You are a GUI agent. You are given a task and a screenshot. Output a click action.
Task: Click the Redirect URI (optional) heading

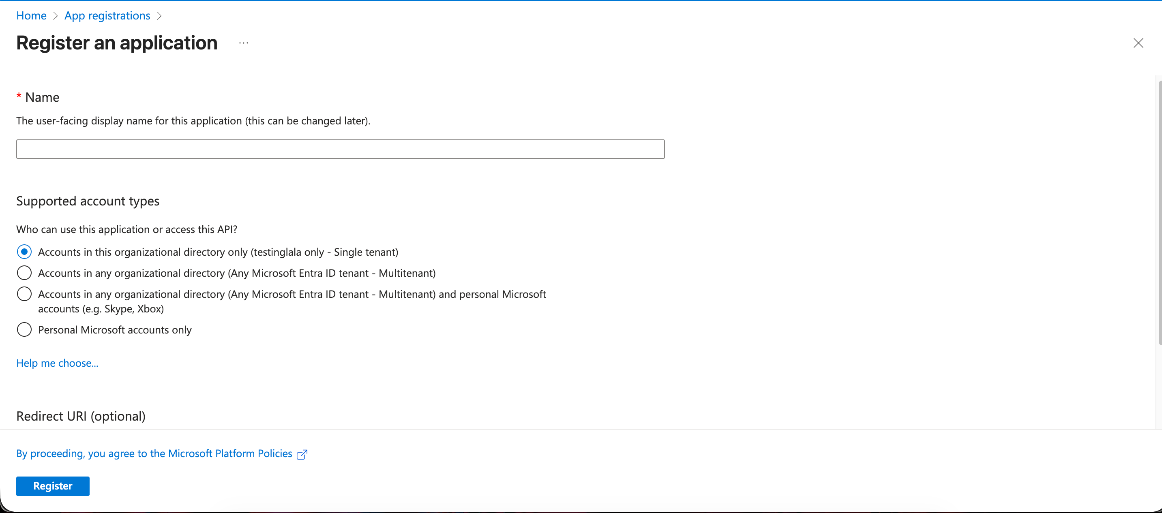click(x=81, y=416)
